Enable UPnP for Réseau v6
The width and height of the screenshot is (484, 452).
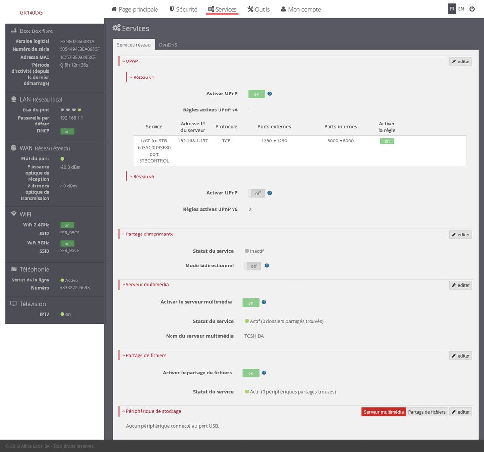click(x=257, y=193)
